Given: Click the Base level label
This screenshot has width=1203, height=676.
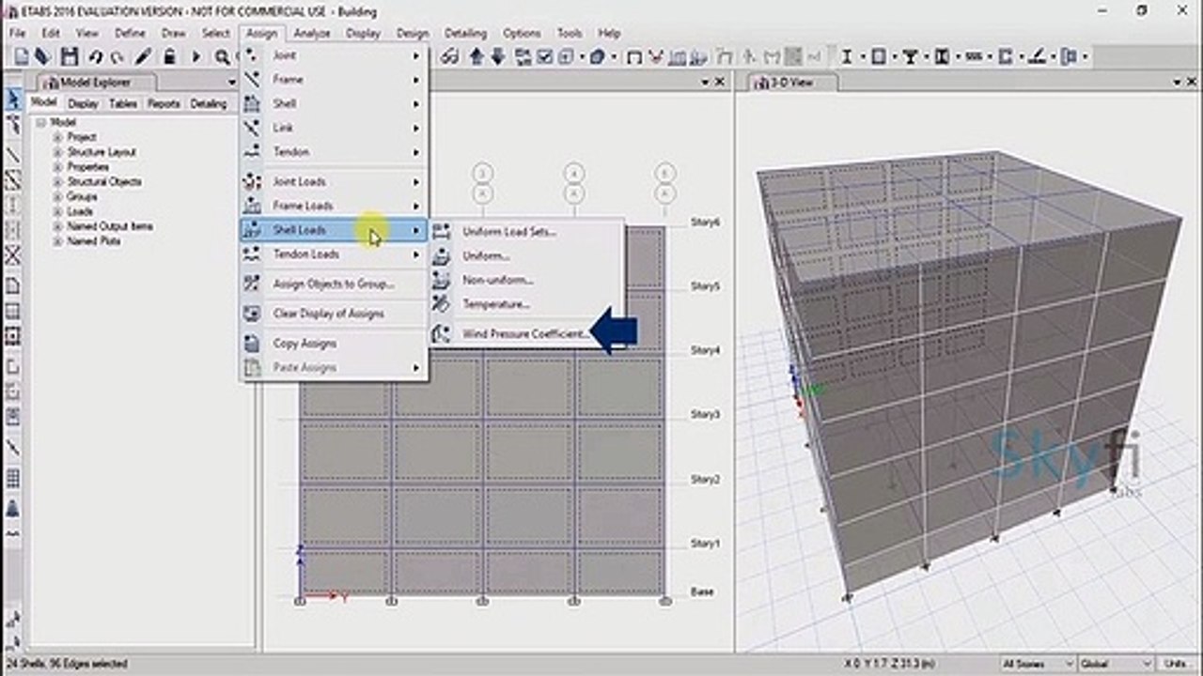Looking at the screenshot, I should point(702,591).
